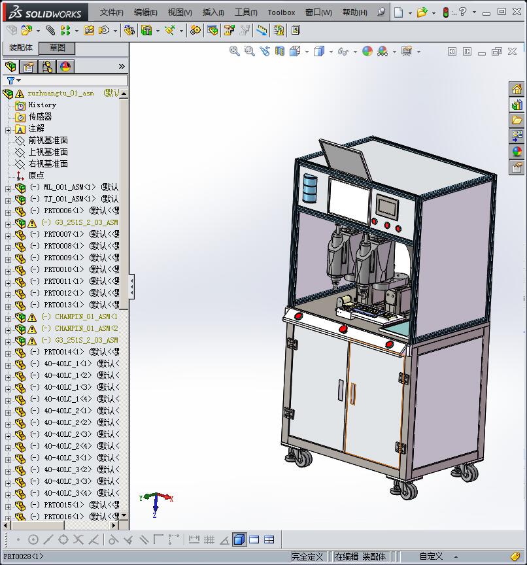Screen dimensions: 527x565
Task: Open the display style dropdown arrow
Action: (331, 52)
